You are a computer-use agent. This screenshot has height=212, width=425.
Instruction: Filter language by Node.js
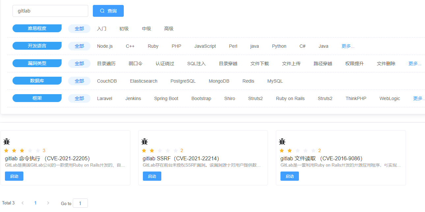105,46
